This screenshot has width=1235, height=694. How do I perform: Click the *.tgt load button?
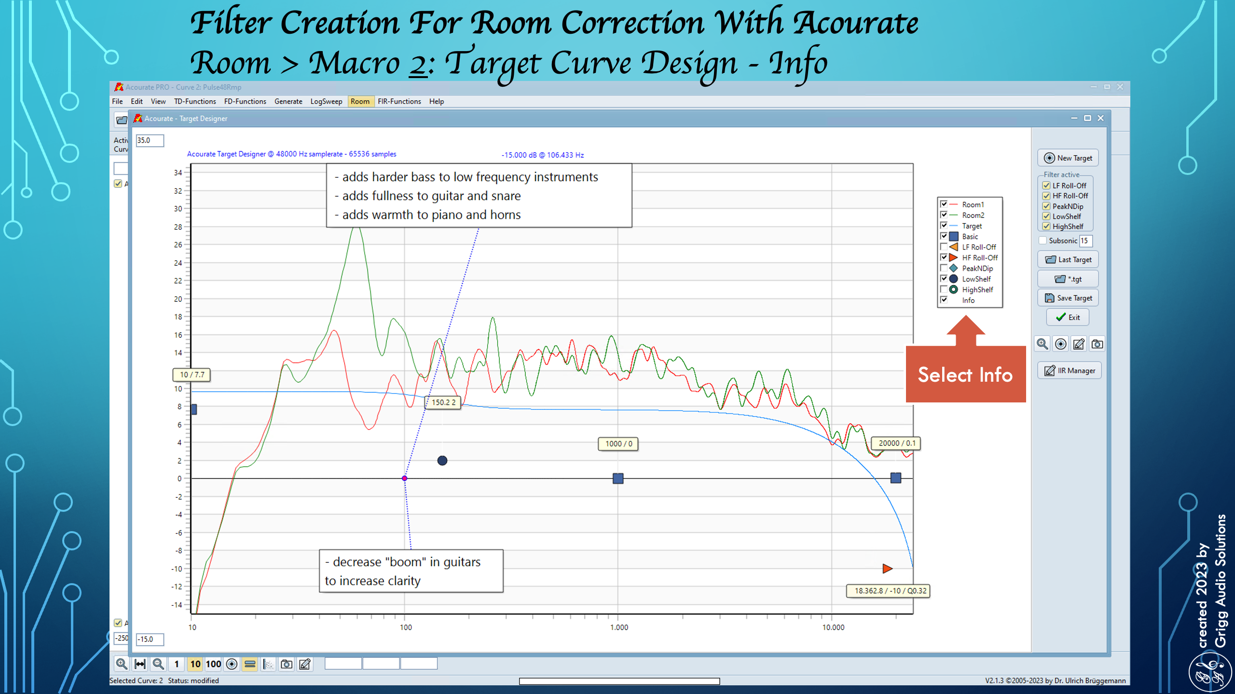[x=1068, y=279]
